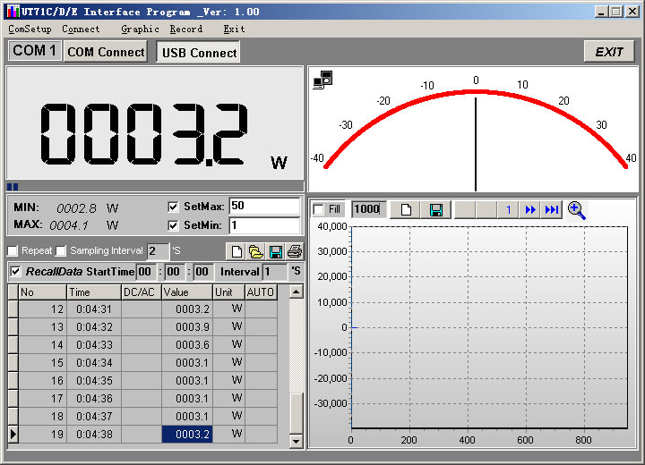Open the ComSetup menu
The height and width of the screenshot is (465, 645).
(30, 29)
